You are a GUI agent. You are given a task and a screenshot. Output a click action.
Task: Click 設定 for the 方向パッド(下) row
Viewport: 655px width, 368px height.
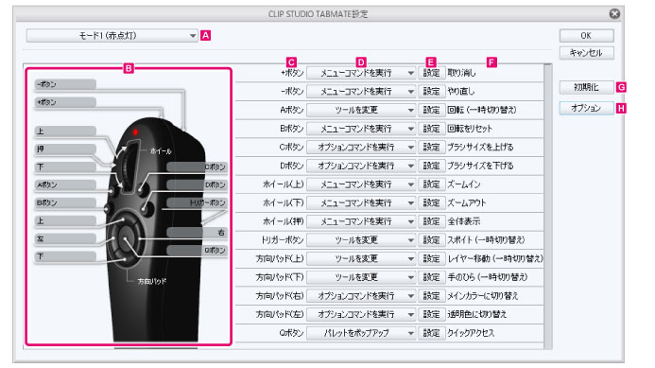pos(432,277)
